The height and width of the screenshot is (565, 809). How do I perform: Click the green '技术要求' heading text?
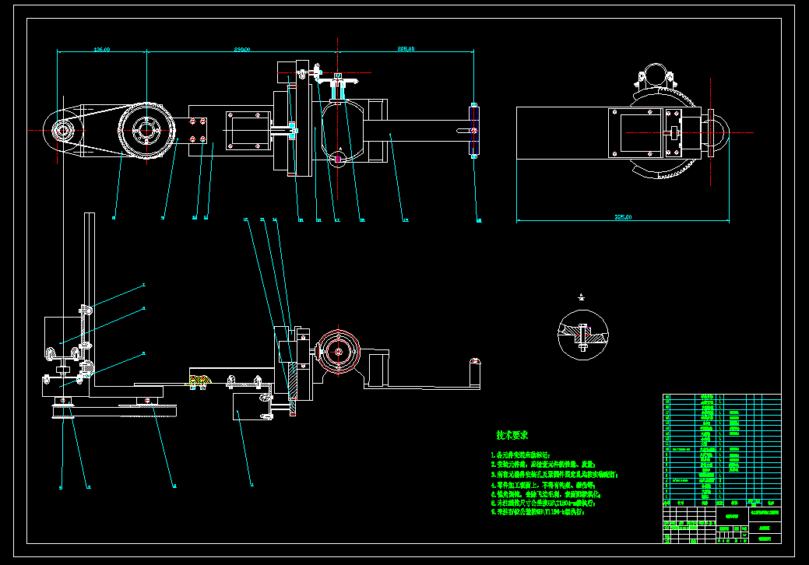coord(512,435)
